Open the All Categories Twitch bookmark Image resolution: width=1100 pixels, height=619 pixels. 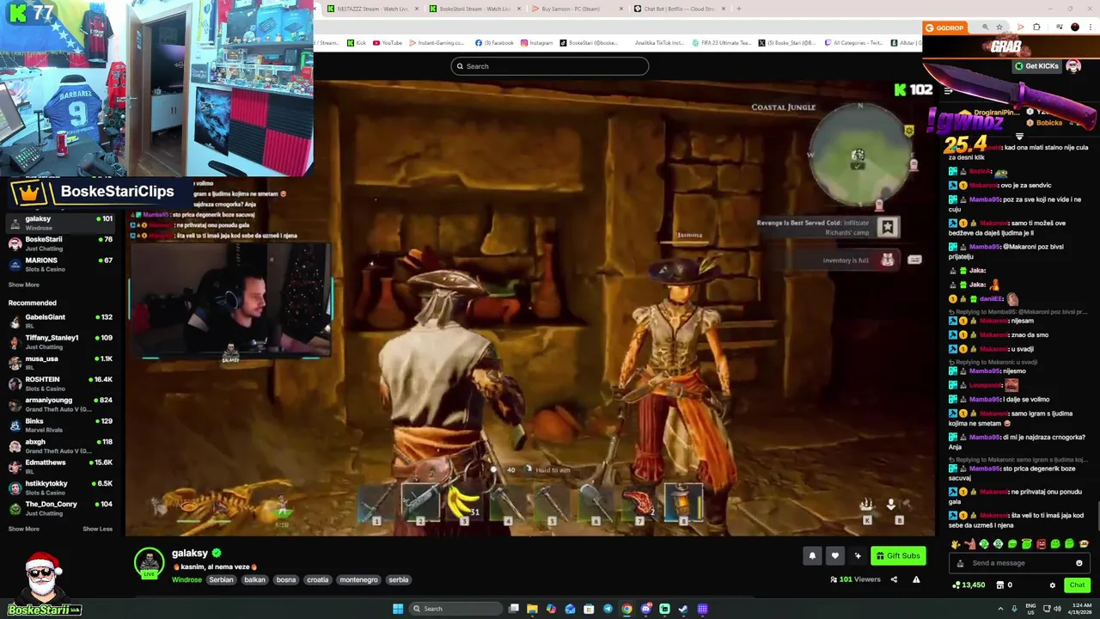coord(852,43)
